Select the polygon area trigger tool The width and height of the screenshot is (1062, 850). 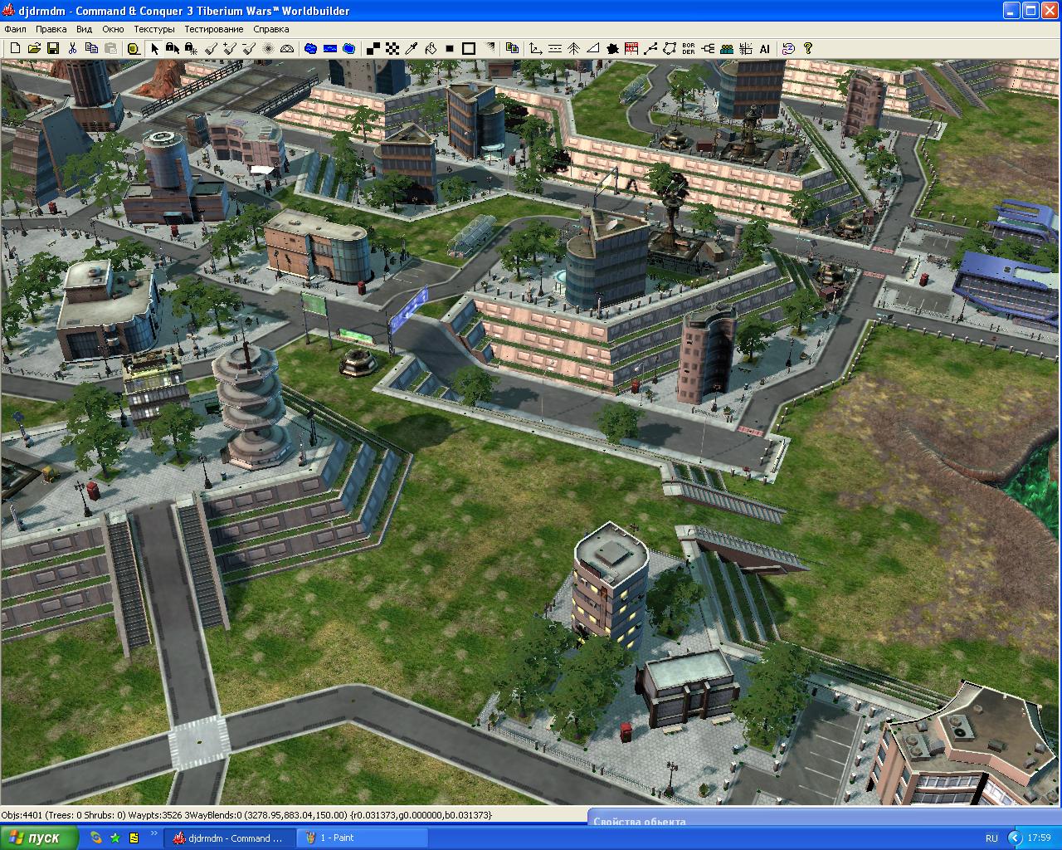(x=670, y=49)
